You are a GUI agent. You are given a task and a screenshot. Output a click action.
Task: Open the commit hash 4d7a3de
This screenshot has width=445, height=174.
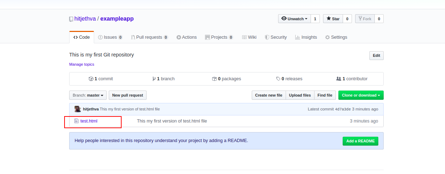pos(343,109)
